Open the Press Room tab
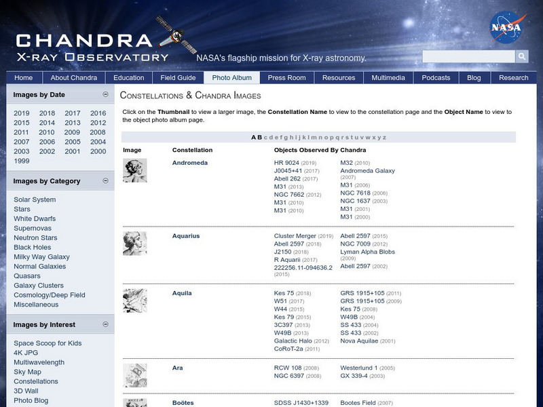Screen dimensions: 543x407 click(x=286, y=77)
